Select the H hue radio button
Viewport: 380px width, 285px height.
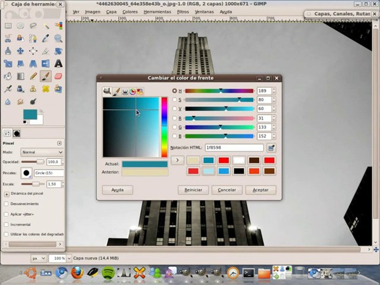click(x=175, y=91)
